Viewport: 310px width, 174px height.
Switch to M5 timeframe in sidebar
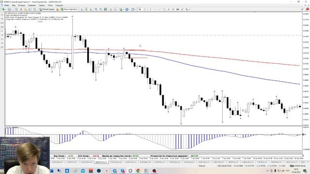[x=2, y=19]
